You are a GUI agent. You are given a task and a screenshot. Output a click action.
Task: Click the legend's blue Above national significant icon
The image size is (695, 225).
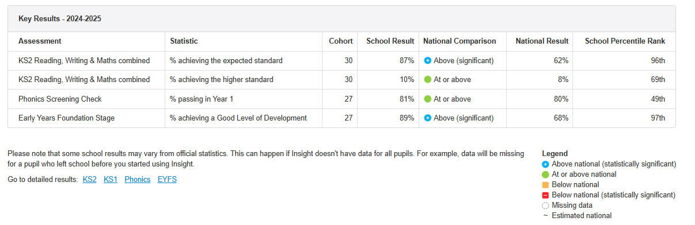pyautogui.click(x=546, y=164)
